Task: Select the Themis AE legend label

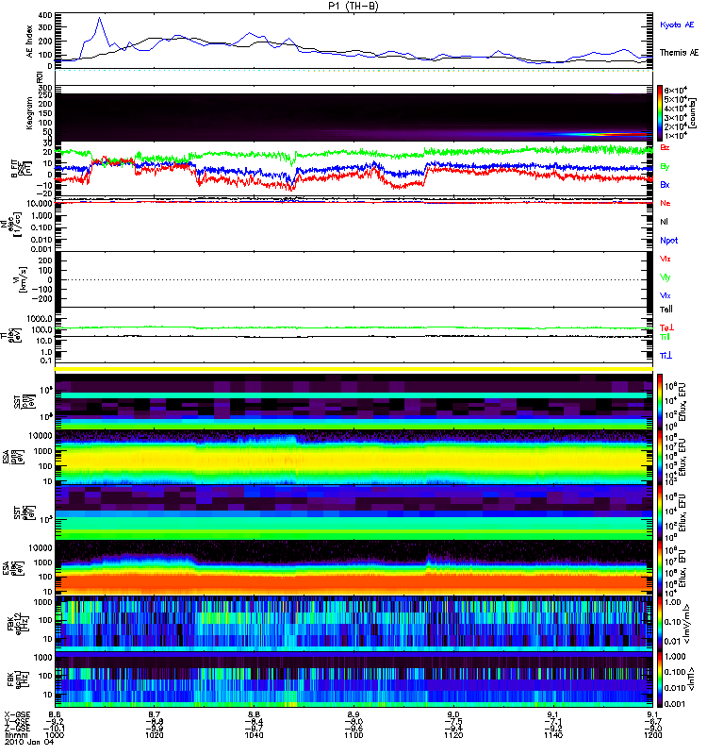Action: pos(679,52)
